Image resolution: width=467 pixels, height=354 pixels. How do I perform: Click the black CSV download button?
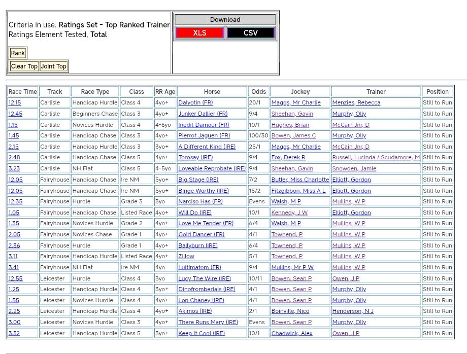250,33
